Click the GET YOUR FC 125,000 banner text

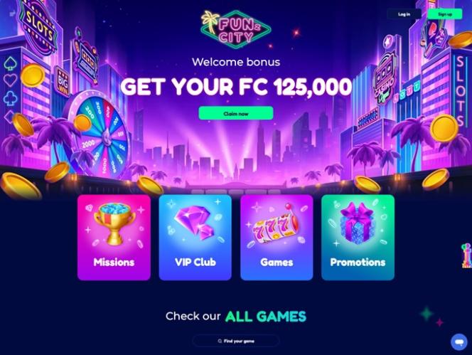pos(236,87)
